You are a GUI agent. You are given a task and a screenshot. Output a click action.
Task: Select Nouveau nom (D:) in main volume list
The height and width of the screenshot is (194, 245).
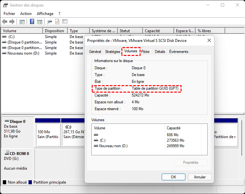coord(23,53)
